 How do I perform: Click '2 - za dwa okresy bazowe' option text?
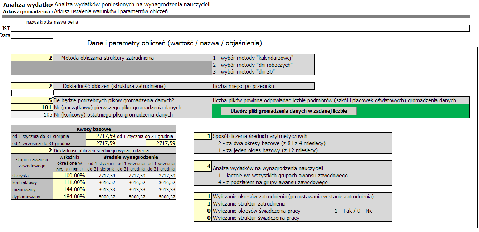point(272,143)
